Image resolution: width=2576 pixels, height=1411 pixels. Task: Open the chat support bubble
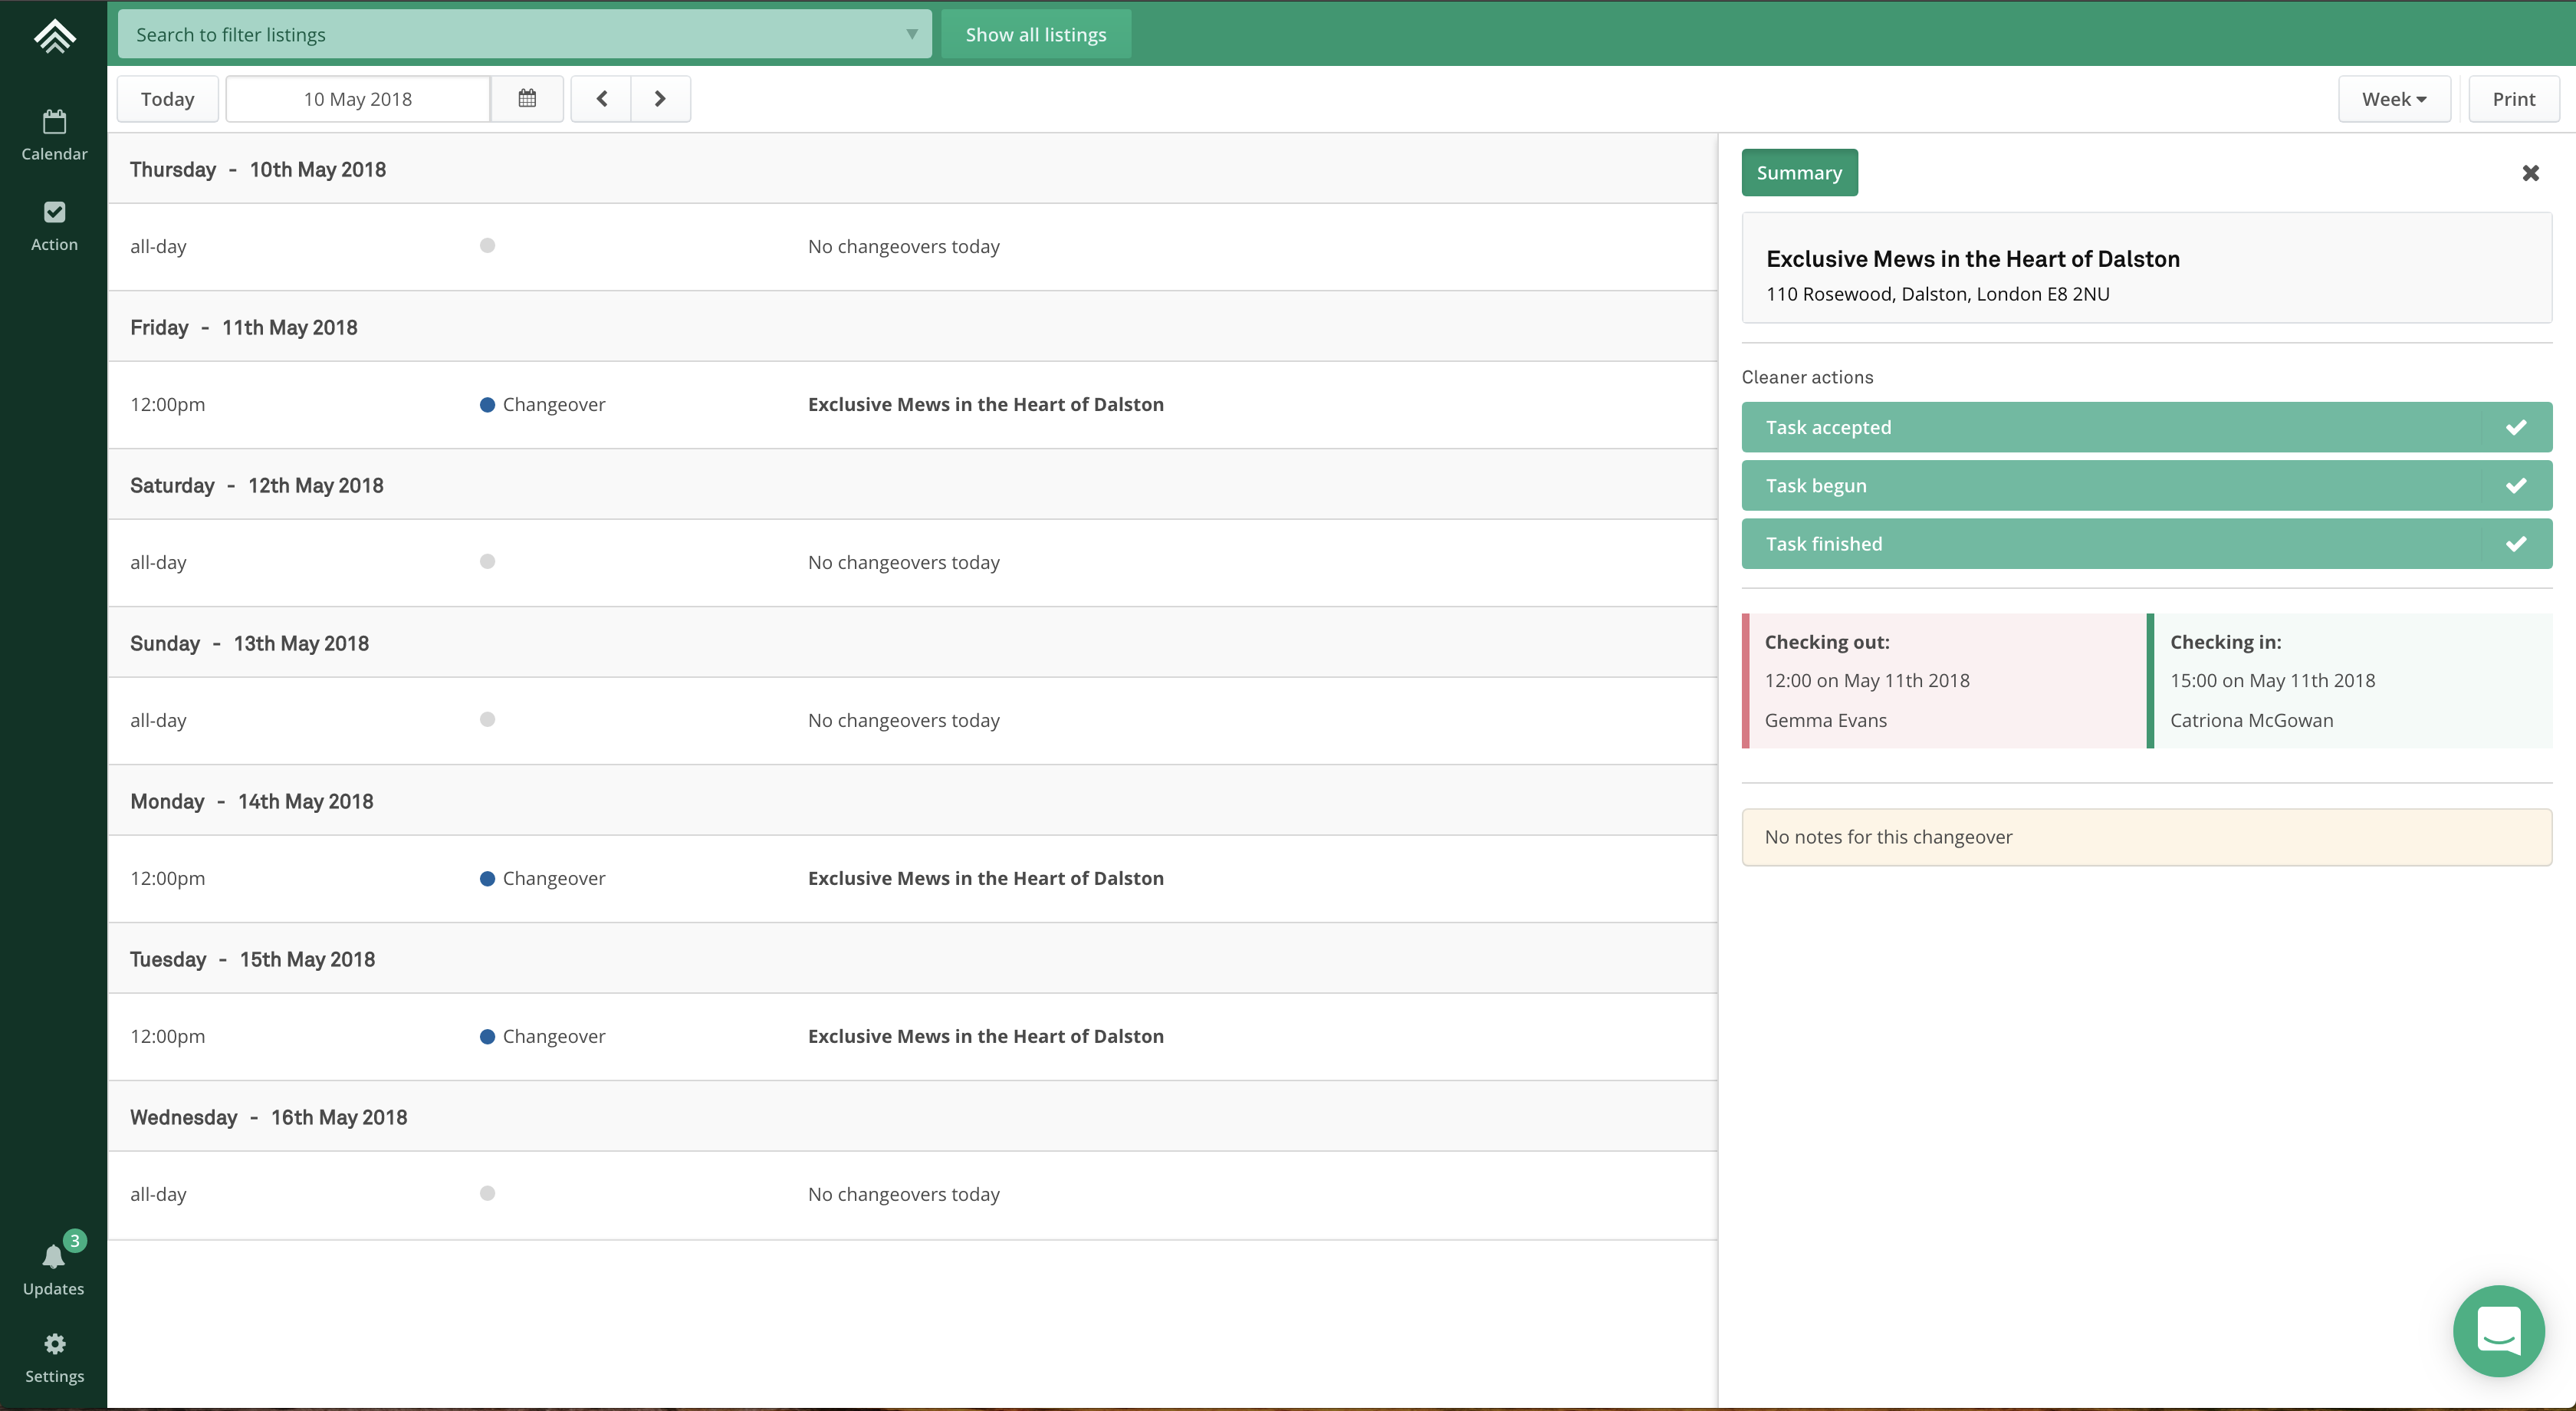point(2498,1330)
